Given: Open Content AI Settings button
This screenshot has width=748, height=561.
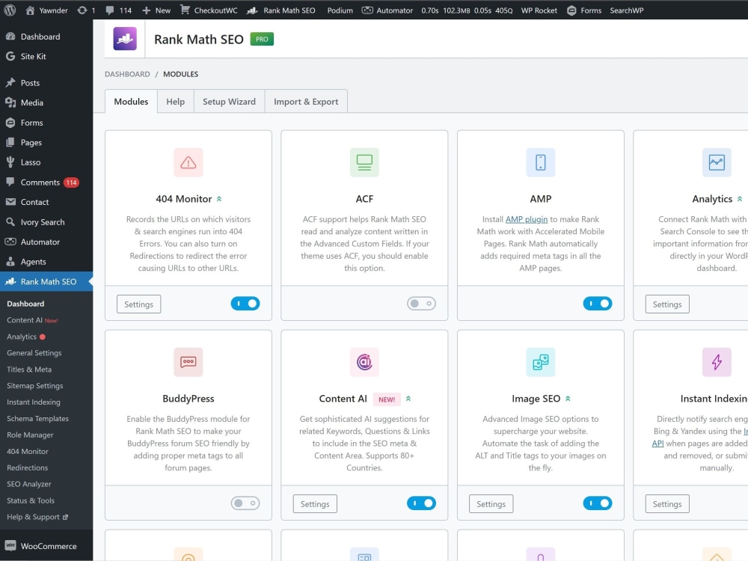Looking at the screenshot, I should [315, 503].
